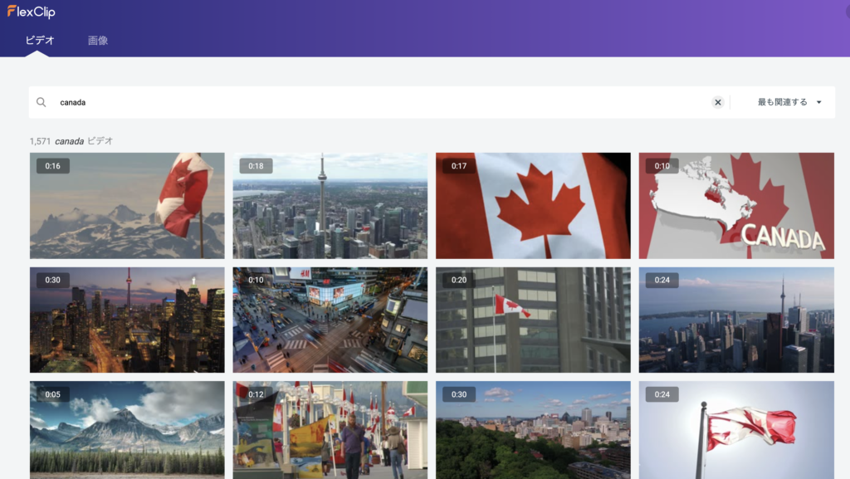Switch to the ビデオ tab
The width and height of the screenshot is (850, 479).
(40, 40)
